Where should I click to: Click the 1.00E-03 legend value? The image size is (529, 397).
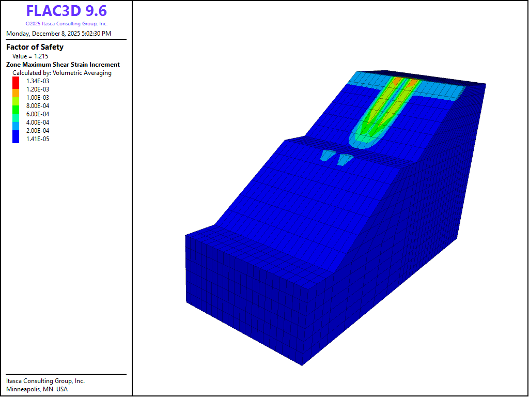(38, 98)
